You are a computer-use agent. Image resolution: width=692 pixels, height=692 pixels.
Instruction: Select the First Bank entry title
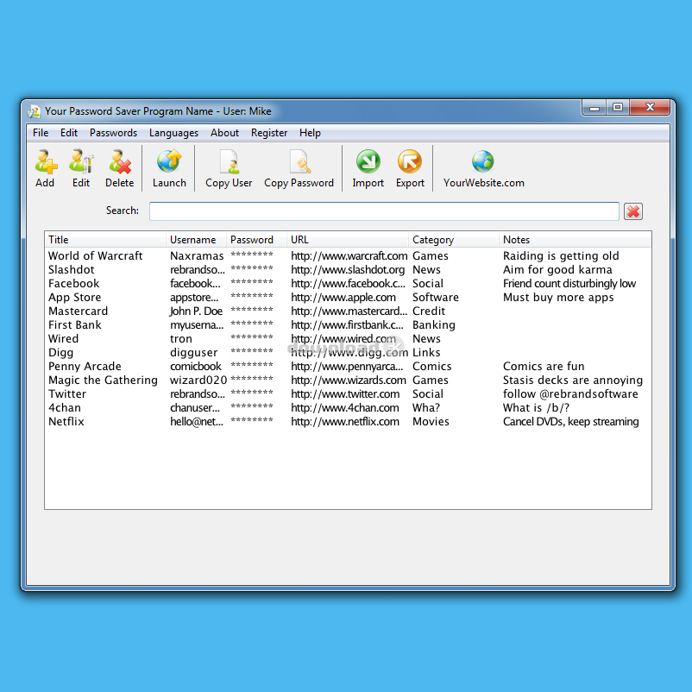[74, 324]
